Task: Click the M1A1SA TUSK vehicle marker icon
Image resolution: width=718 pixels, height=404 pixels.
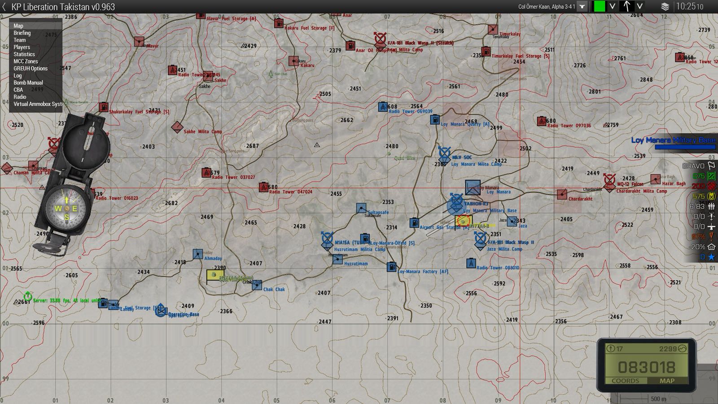Action: (x=328, y=239)
